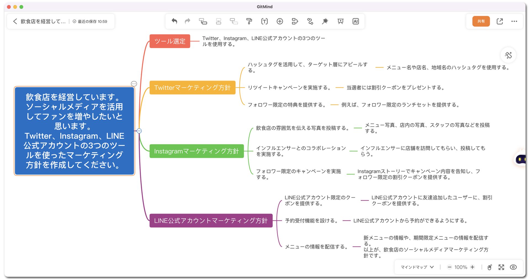This screenshot has width=530, height=279.
Task: Insert a text box using the (T) icon
Action: coord(264,21)
